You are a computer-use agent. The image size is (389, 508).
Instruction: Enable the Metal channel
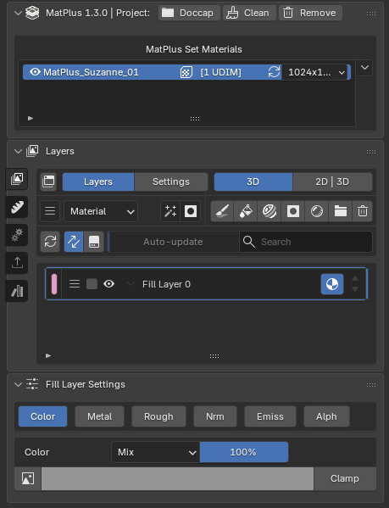100,416
